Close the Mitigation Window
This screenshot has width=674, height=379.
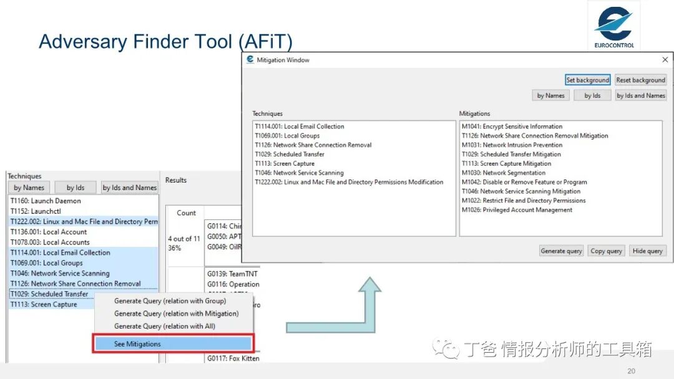coord(665,60)
